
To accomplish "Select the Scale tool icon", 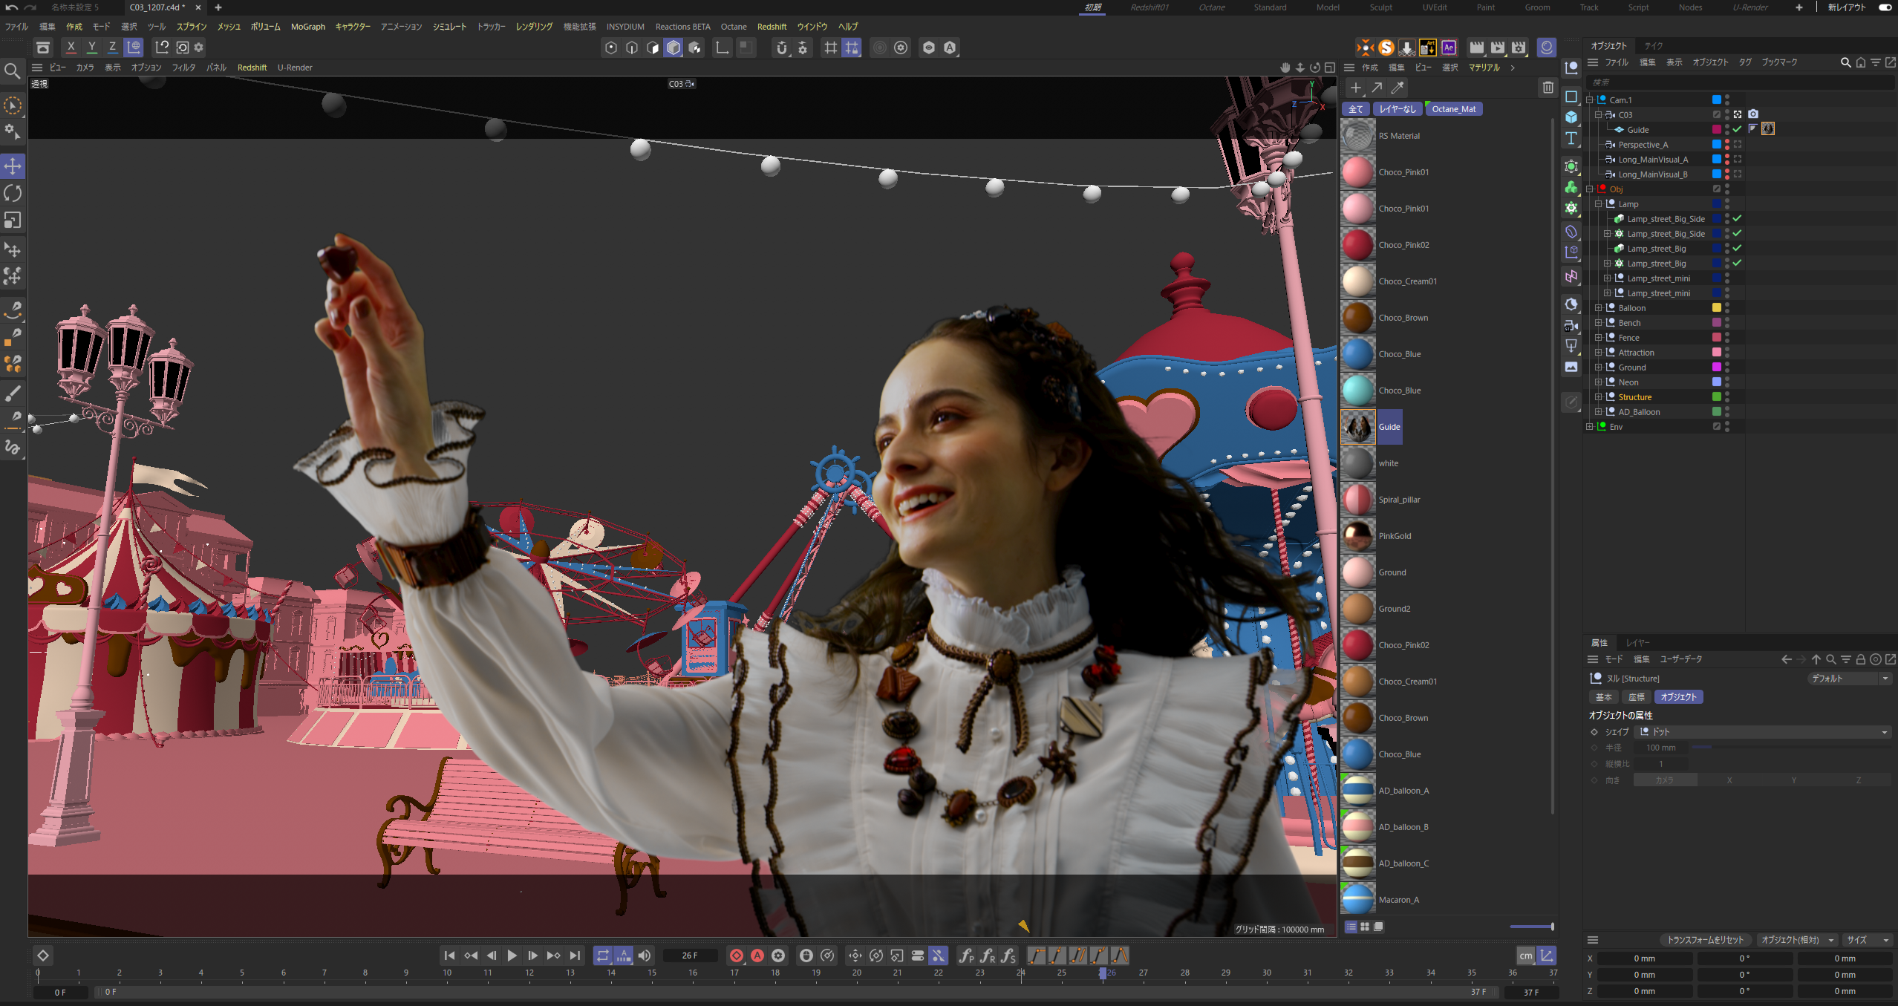I will [13, 221].
